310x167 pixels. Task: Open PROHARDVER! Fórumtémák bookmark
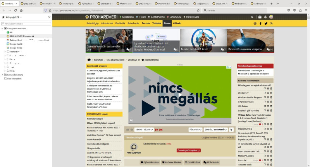coord(22,36)
